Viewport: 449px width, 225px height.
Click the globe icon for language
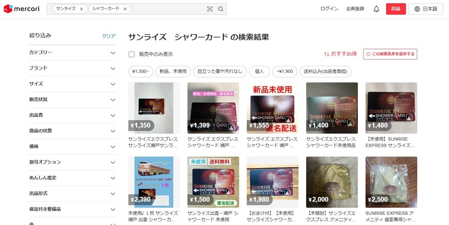coord(417,9)
